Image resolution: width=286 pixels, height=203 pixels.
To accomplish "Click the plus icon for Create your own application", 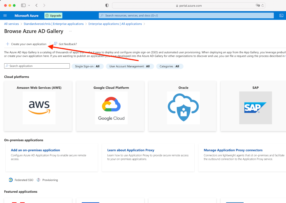I will (8, 44).
